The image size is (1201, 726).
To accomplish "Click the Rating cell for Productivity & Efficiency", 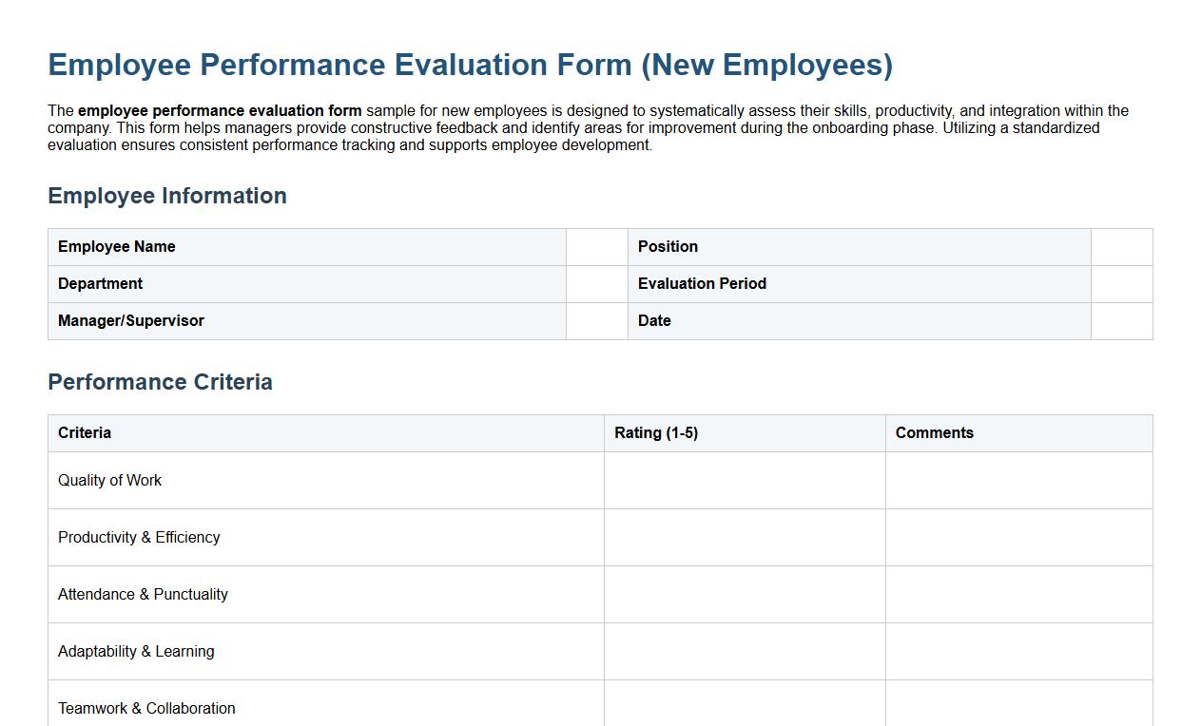I will 745,537.
